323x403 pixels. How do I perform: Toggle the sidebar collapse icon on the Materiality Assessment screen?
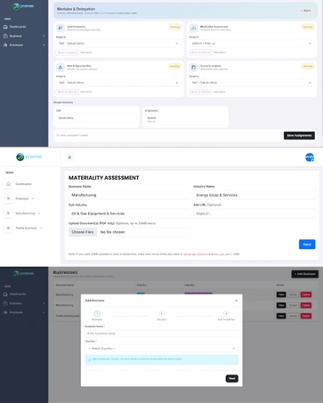pyautogui.click(x=69, y=157)
